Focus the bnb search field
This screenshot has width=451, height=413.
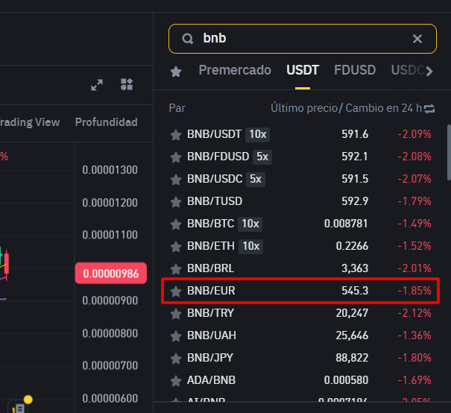(303, 39)
